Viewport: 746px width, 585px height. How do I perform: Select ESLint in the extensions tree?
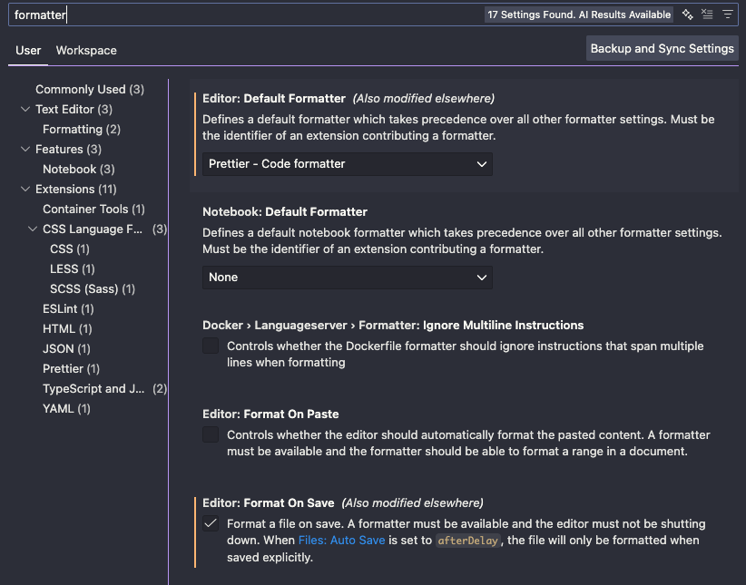tap(67, 309)
